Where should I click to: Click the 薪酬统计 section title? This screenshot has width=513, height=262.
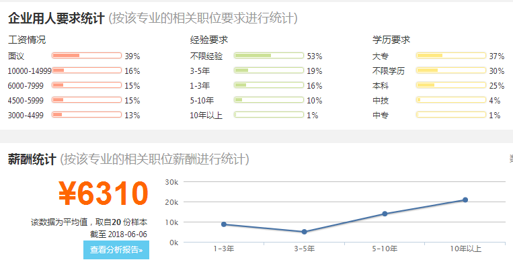[32, 160]
